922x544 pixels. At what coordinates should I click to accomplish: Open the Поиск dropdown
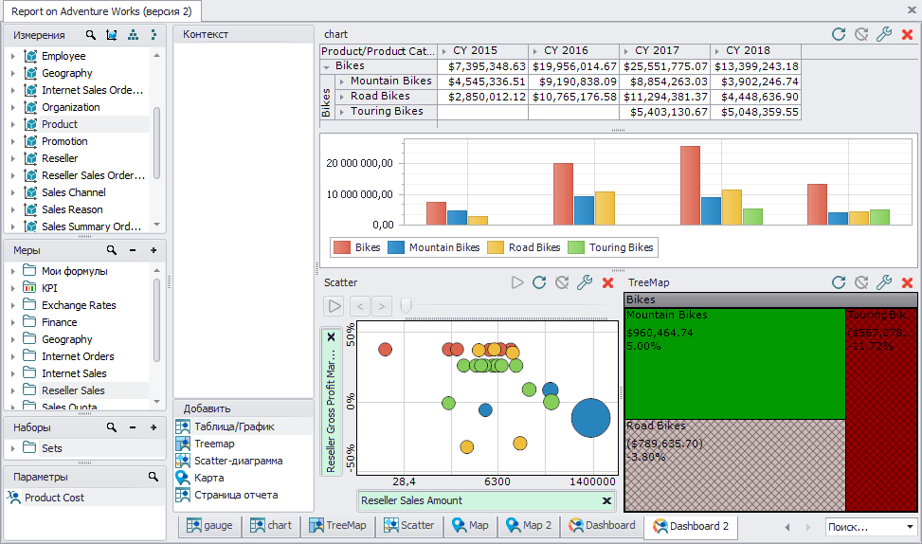pyautogui.click(x=911, y=527)
